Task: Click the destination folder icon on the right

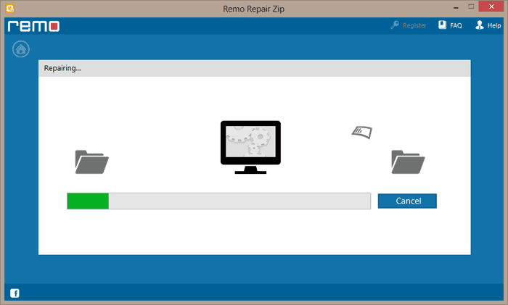Action: [408, 162]
